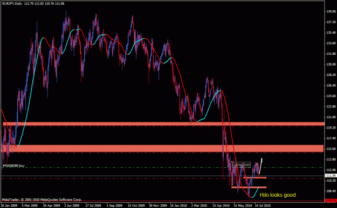The image size is (337, 208).
Task: Click the 126.40 price axis label
Action: click(x=331, y=85)
